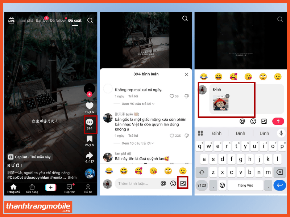Select the Đề xuất tab
The height and width of the screenshot is (217, 290).
click(x=75, y=21)
